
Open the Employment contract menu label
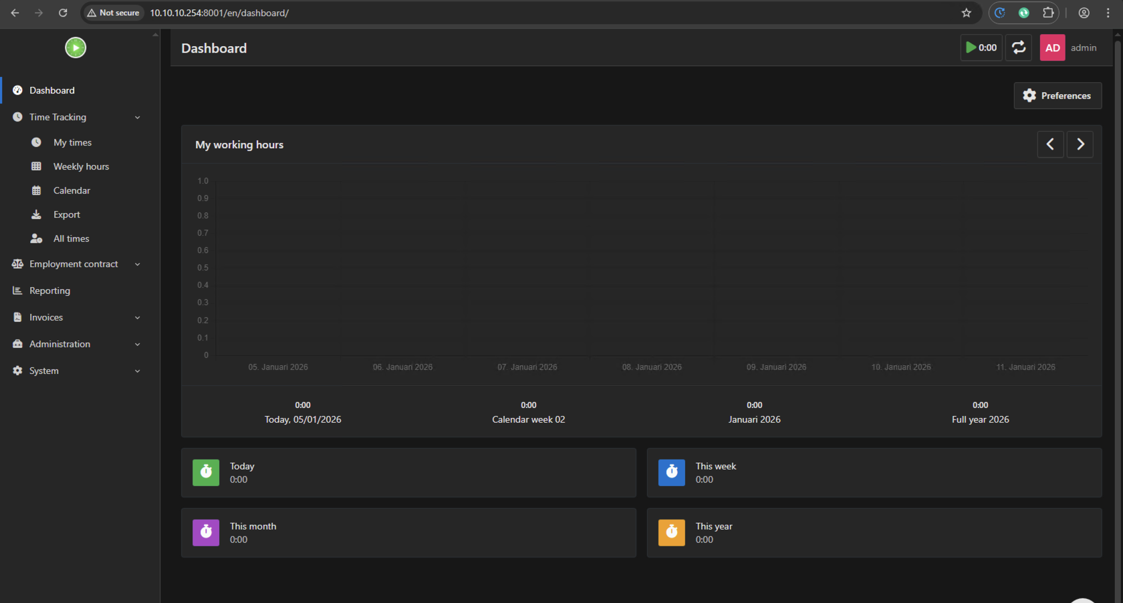(74, 264)
